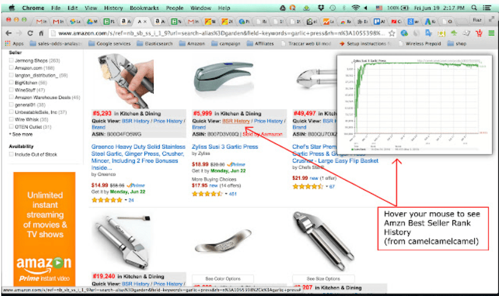Open the Zyliss Susi 3 Garlic Press link
Image resolution: width=499 pixels, height=296 pixels.
[x=225, y=146]
